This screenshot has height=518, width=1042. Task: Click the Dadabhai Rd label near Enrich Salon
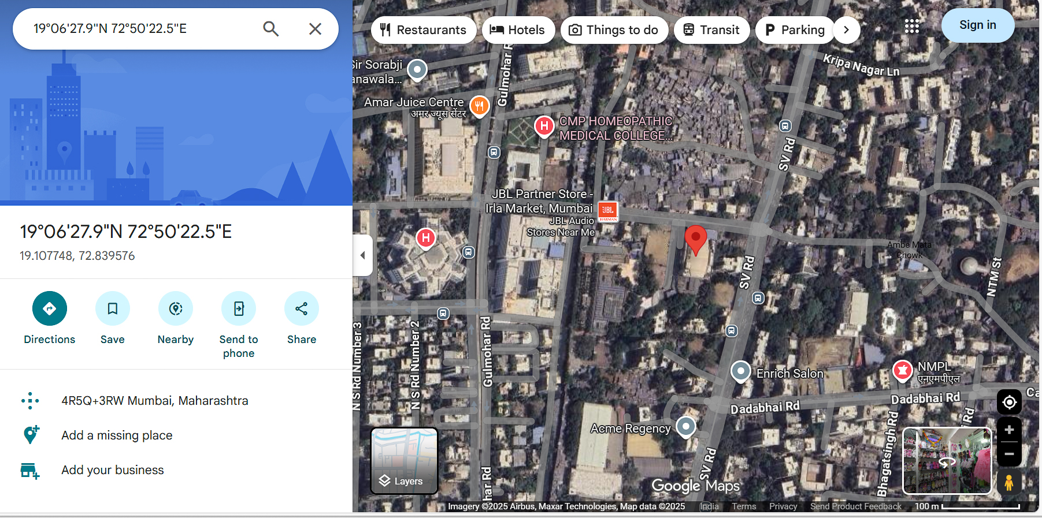click(x=765, y=408)
